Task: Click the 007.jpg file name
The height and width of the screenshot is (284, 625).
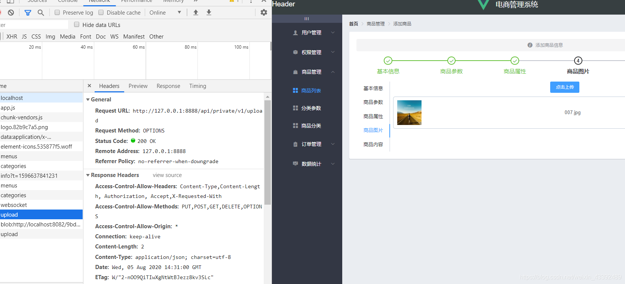Action: pyautogui.click(x=573, y=113)
